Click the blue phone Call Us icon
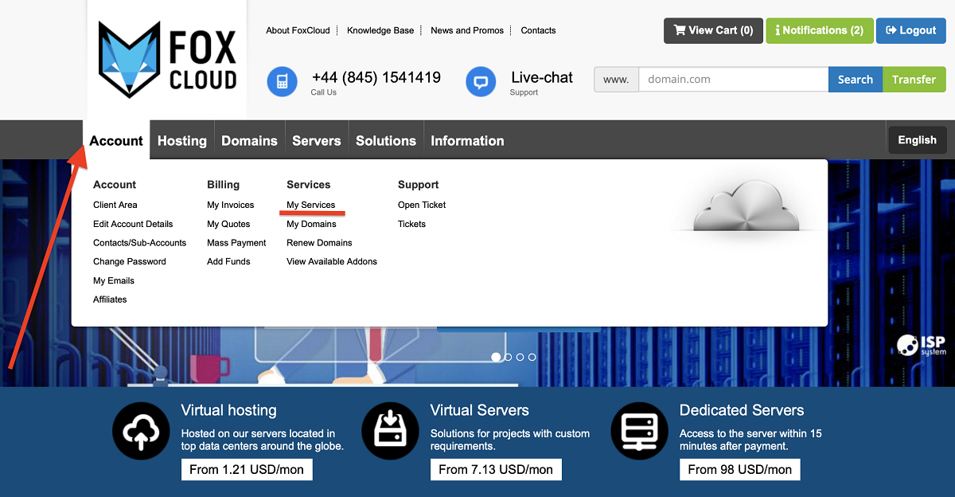This screenshot has width=955, height=497. (x=282, y=81)
